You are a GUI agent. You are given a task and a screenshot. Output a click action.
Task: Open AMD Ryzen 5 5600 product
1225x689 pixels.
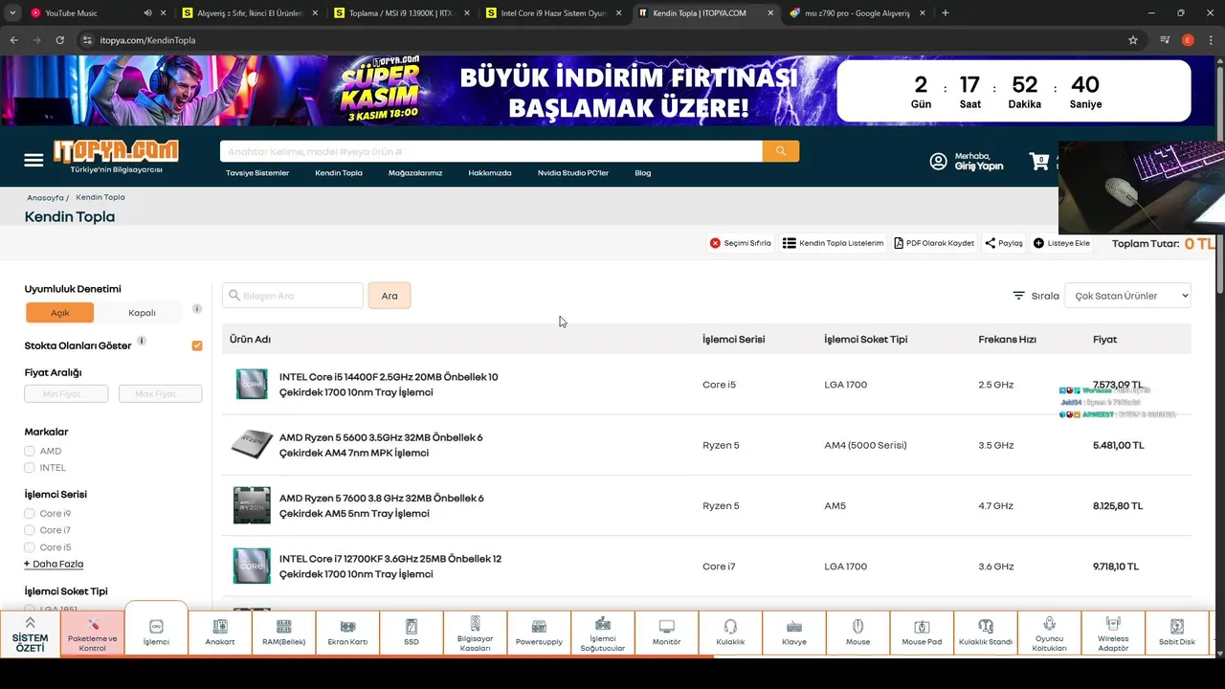[x=381, y=445]
